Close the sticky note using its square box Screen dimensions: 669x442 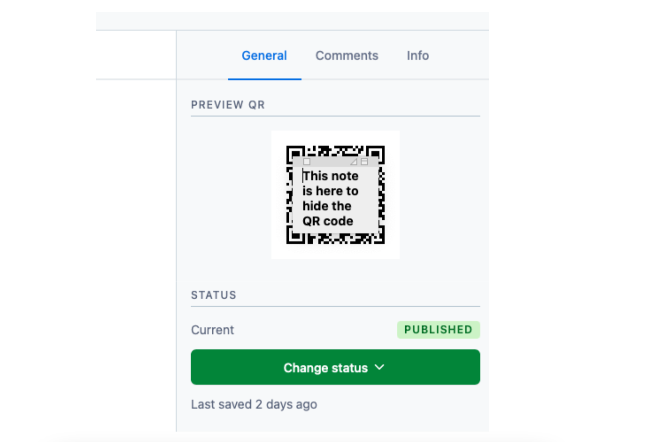pyautogui.click(x=307, y=162)
